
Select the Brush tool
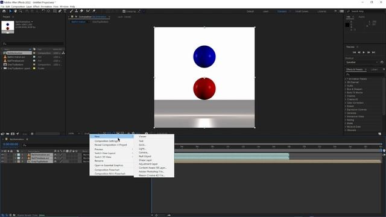click(71, 11)
